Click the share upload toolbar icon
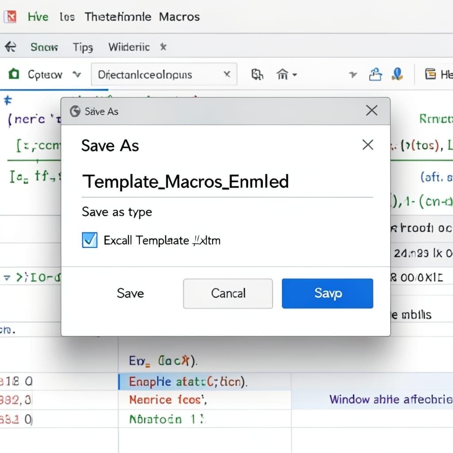 (375, 74)
